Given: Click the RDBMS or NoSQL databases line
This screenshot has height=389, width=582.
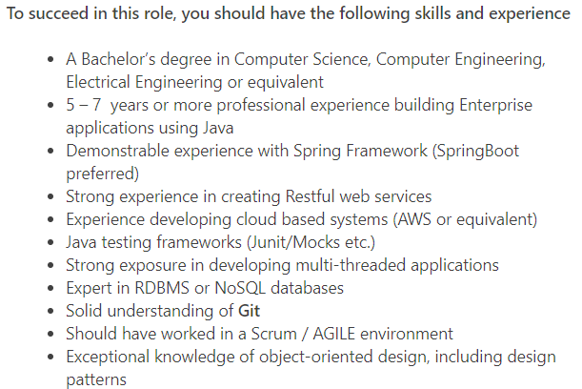Looking at the screenshot, I should point(205,288).
